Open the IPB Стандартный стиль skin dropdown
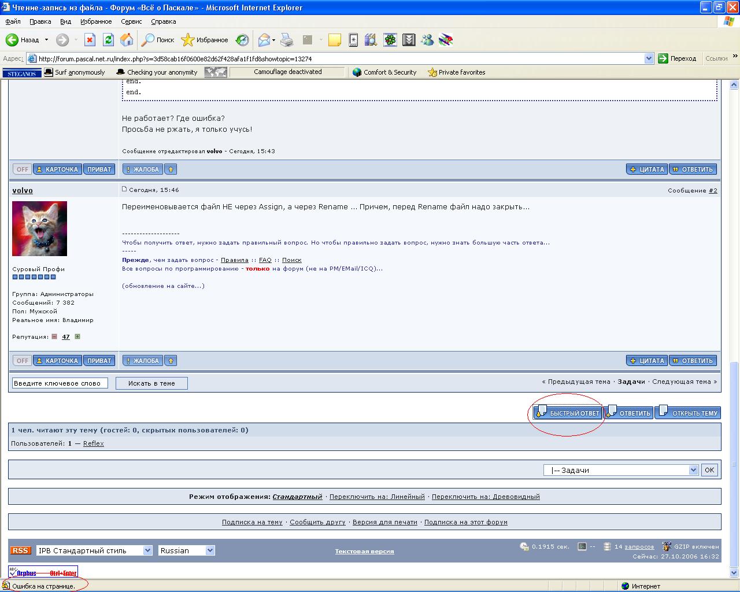 94,550
